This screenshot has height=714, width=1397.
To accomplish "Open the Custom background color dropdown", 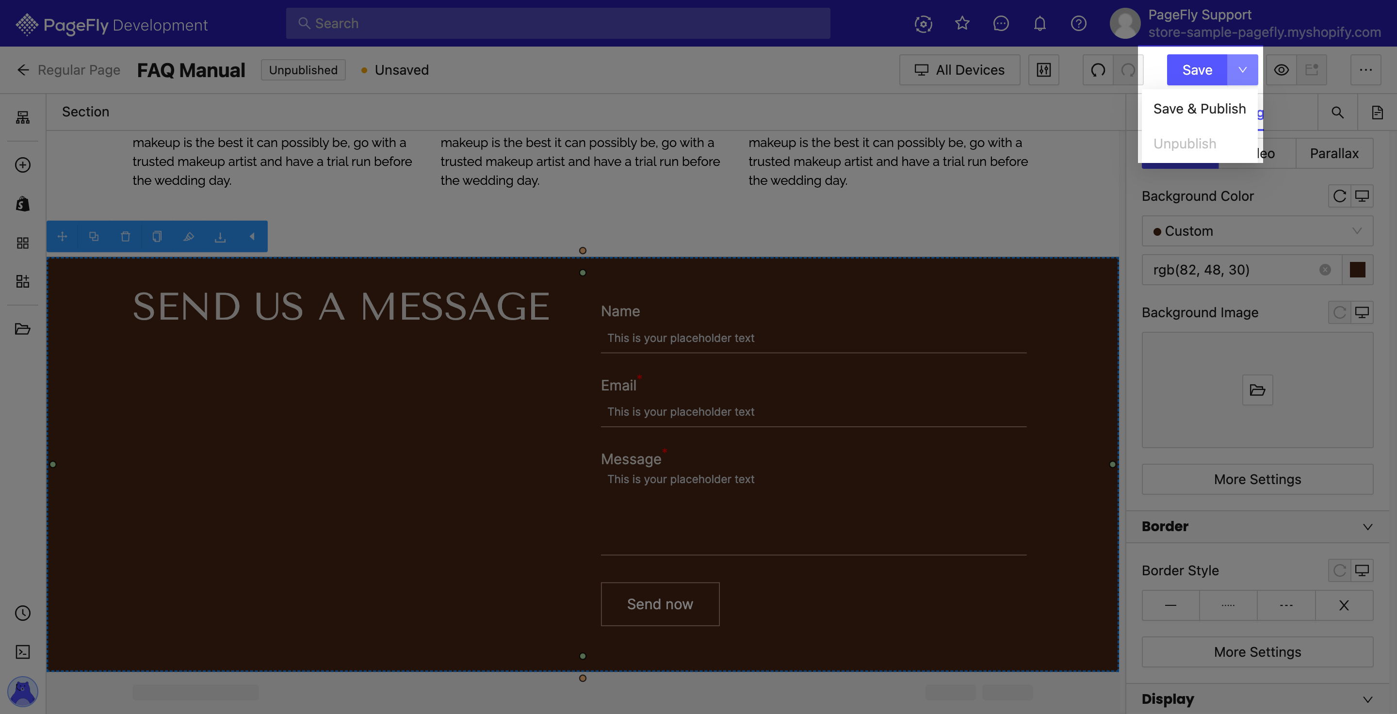I will 1258,231.
